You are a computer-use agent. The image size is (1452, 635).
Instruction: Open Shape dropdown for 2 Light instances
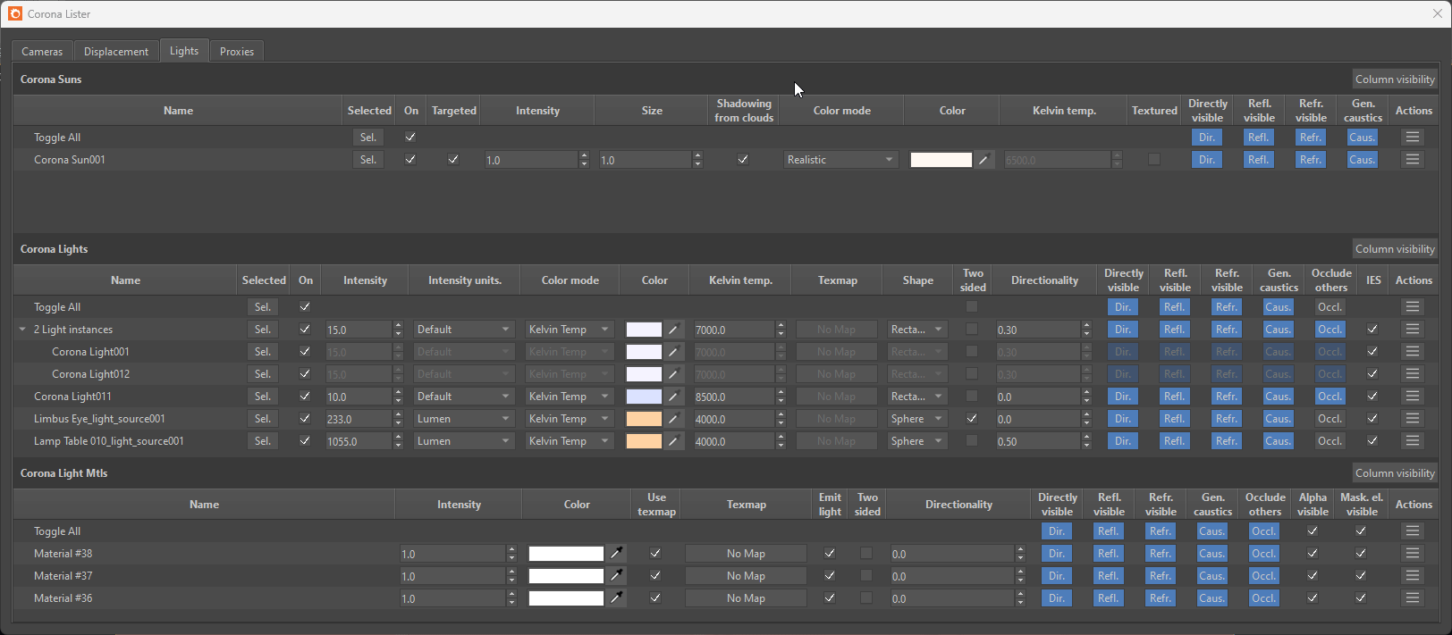tap(917, 330)
